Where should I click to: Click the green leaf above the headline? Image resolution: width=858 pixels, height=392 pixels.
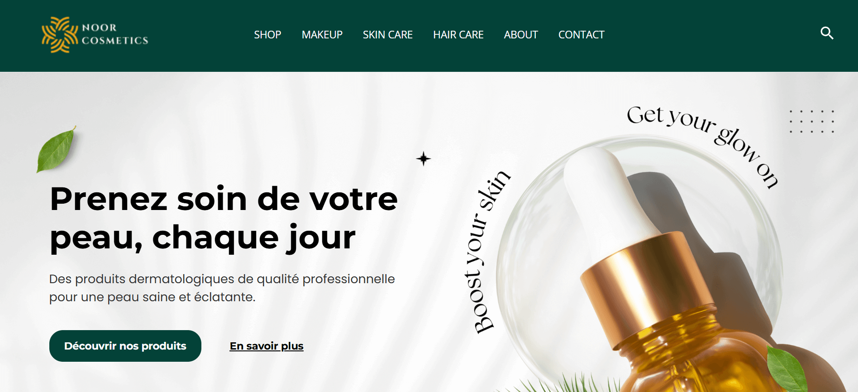pos(56,149)
